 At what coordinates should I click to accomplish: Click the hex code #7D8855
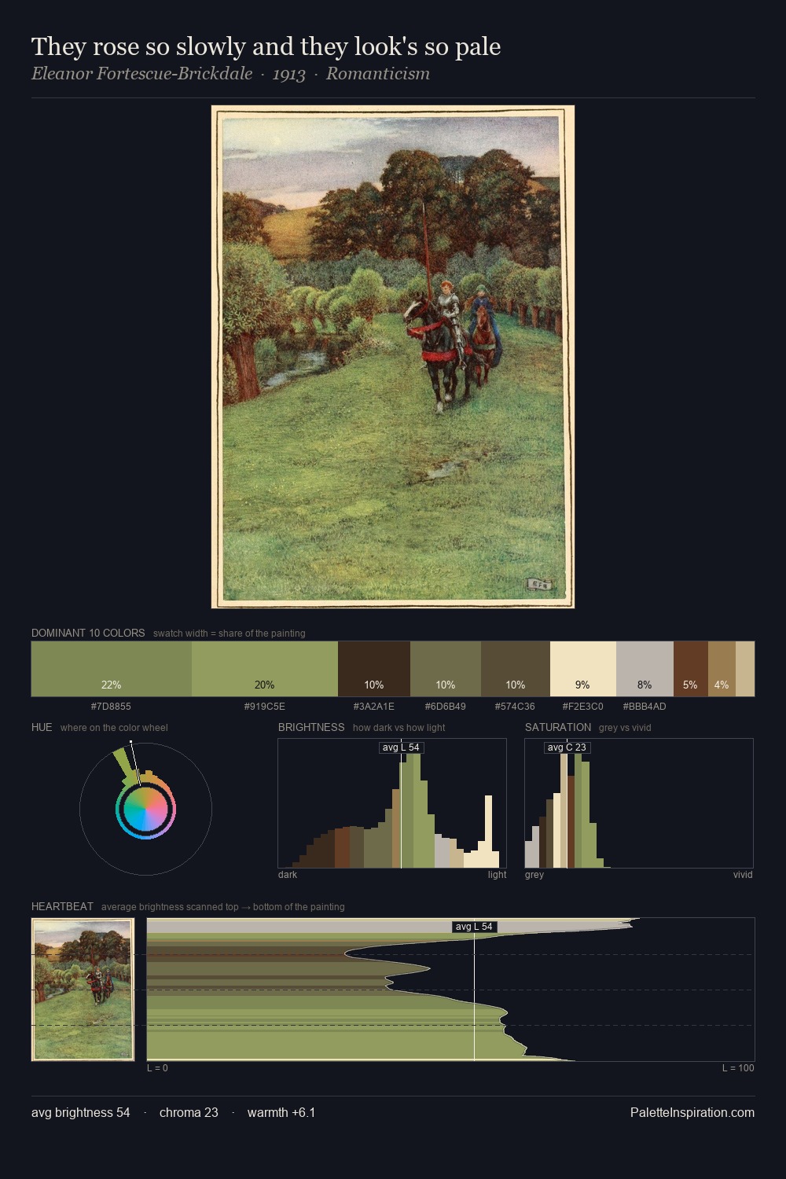click(x=112, y=707)
